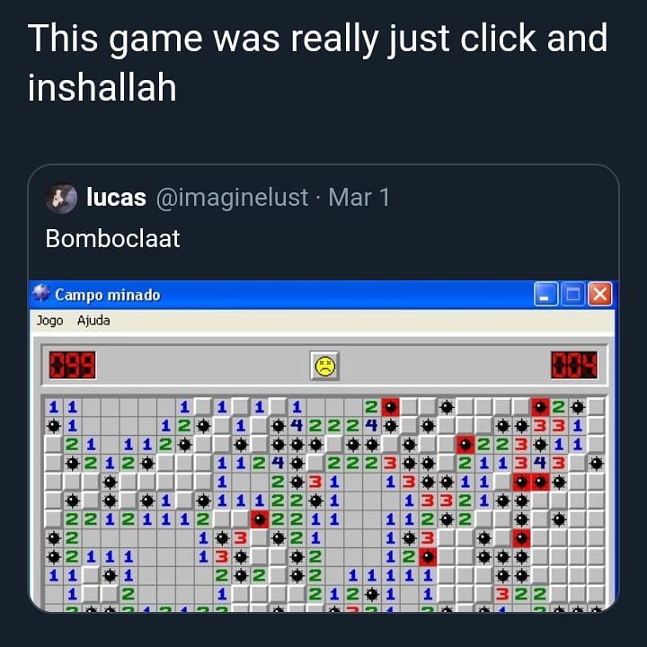The height and width of the screenshot is (647, 647).
Task: Click the timer display at top right
Action: (x=574, y=365)
